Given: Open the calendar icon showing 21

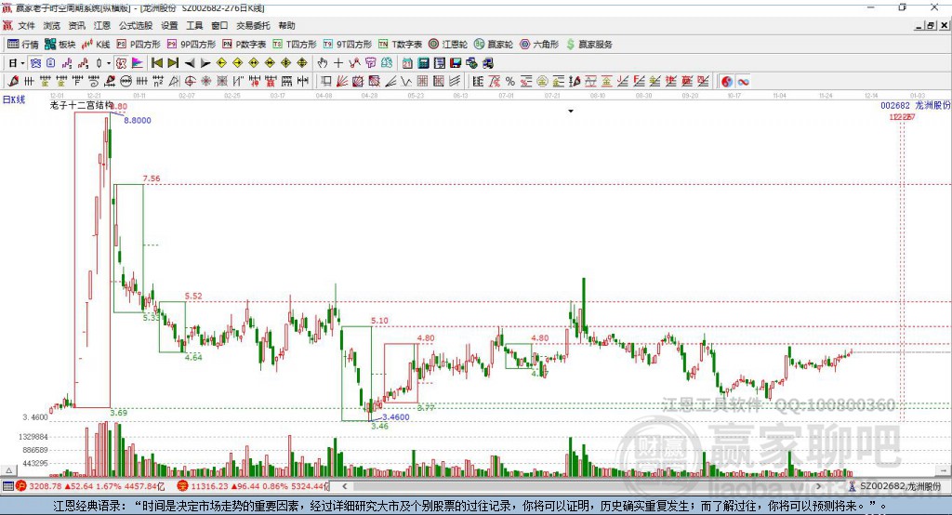Looking at the screenshot, I should (x=407, y=63).
